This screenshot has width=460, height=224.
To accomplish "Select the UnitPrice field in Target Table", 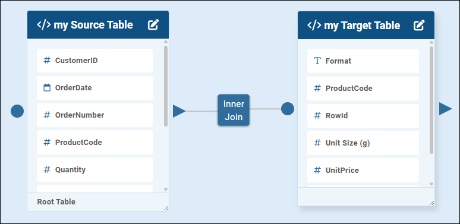I will (x=363, y=170).
